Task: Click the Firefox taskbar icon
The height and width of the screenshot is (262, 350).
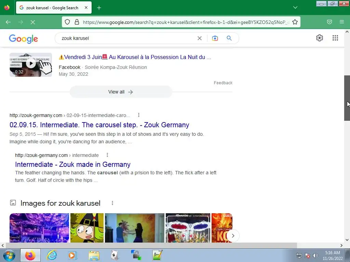Action: coord(30,255)
